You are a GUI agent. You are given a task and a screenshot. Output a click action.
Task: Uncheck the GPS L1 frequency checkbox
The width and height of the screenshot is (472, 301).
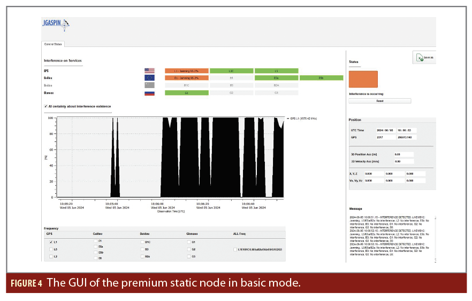51,242
